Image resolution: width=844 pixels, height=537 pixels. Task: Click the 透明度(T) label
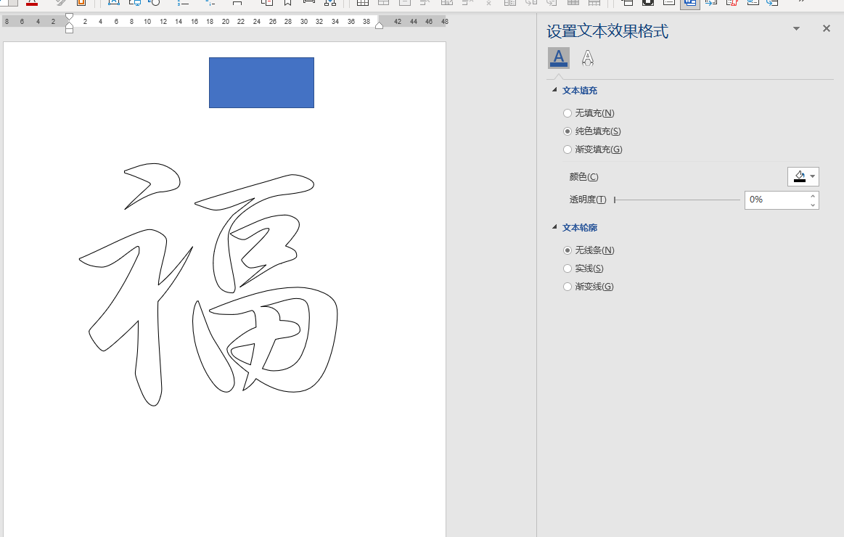(588, 200)
